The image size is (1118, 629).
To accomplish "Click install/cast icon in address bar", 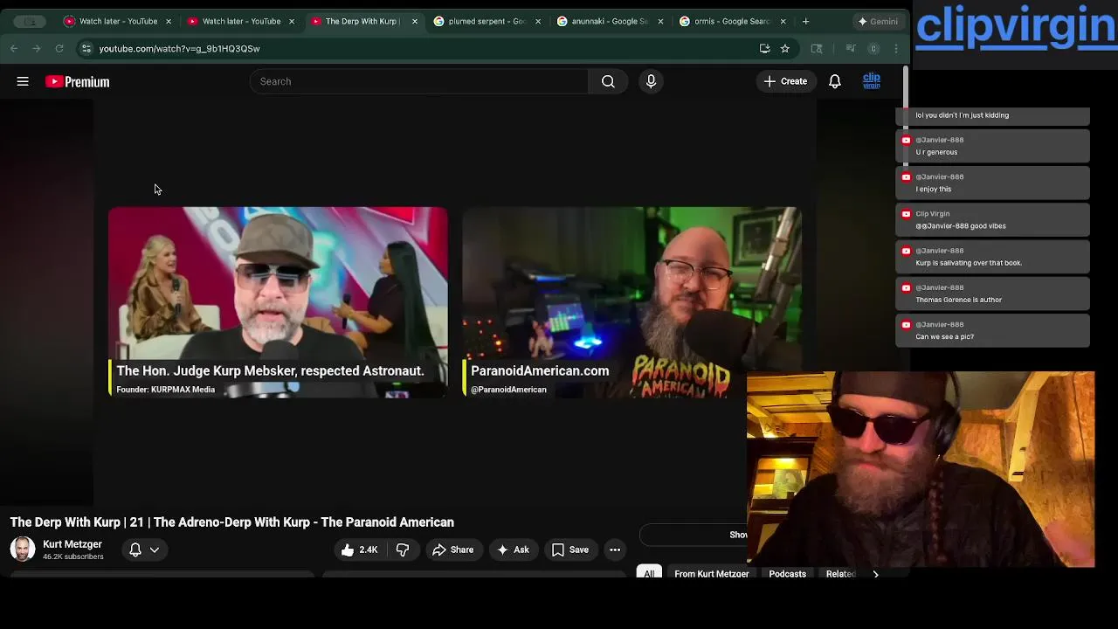I will click(x=764, y=49).
